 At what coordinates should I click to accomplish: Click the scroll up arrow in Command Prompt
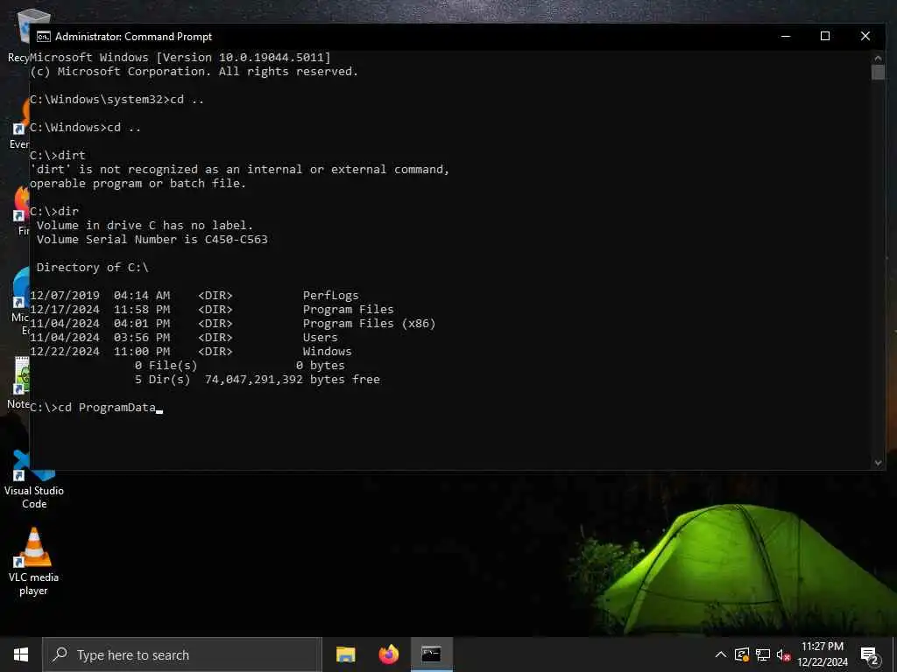[878, 58]
